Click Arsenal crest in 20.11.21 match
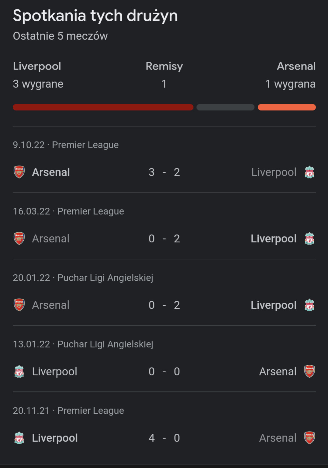This screenshot has width=328, height=468. (309, 438)
